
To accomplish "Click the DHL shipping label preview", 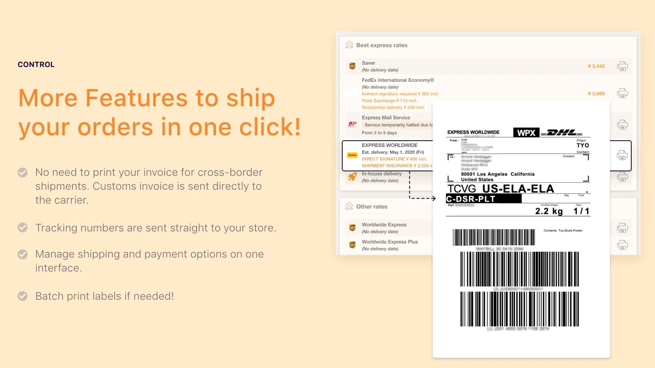I will point(521,229).
